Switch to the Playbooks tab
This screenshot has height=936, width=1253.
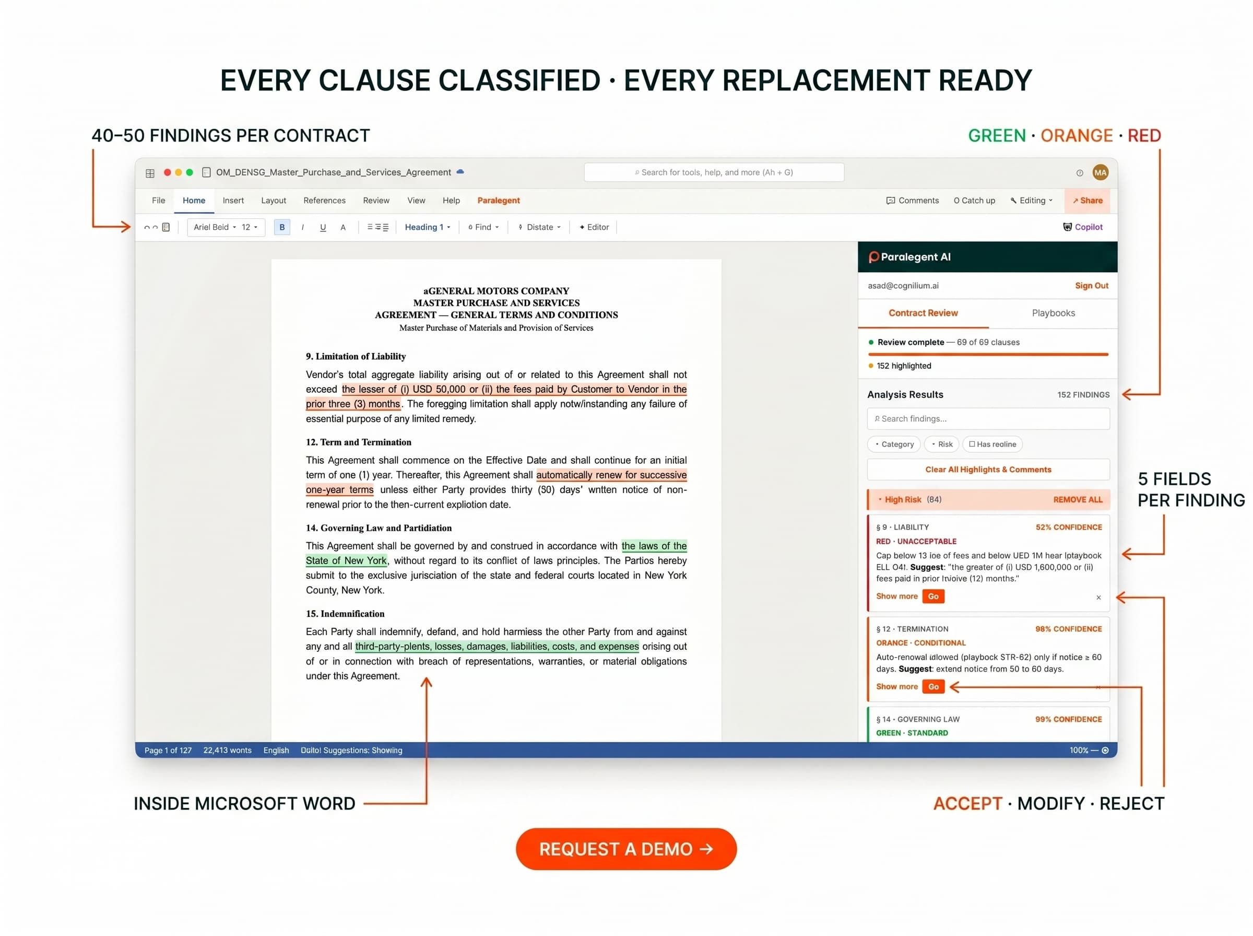(1053, 313)
